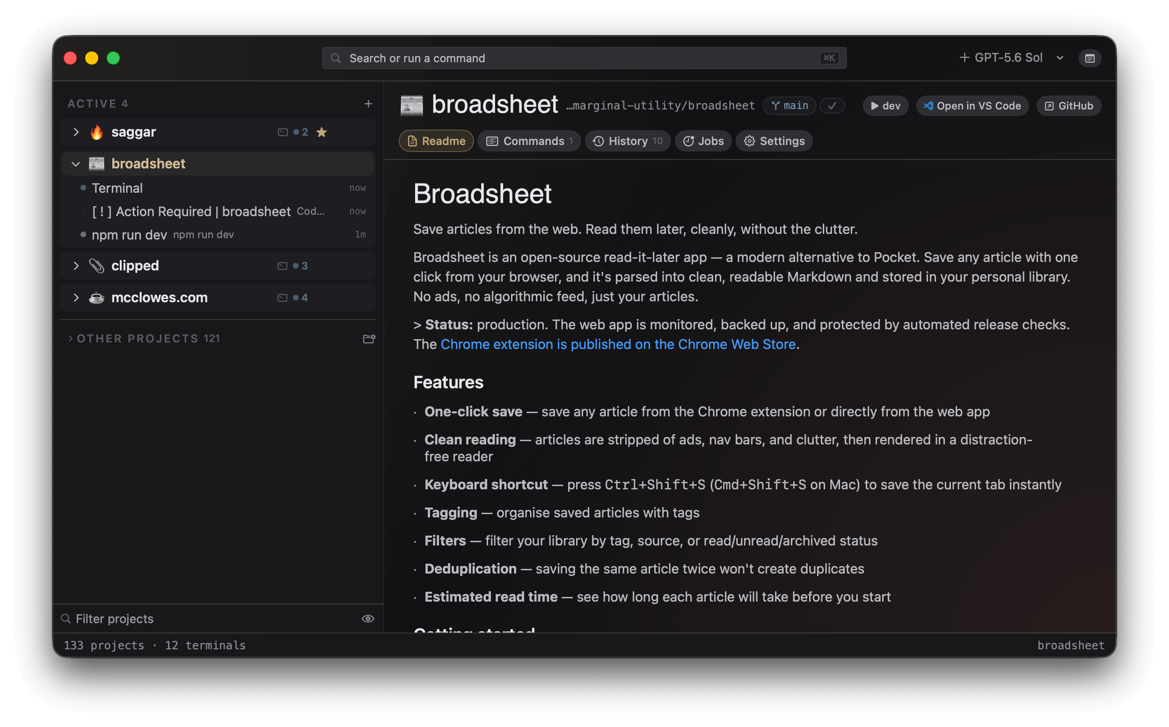Click the fire emoji icon for saggar

pyautogui.click(x=97, y=132)
